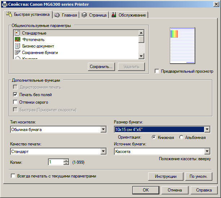This screenshot has height=198, width=221.
Task: Select the Сохранение бумаги profile text
Action: pos(40,53)
